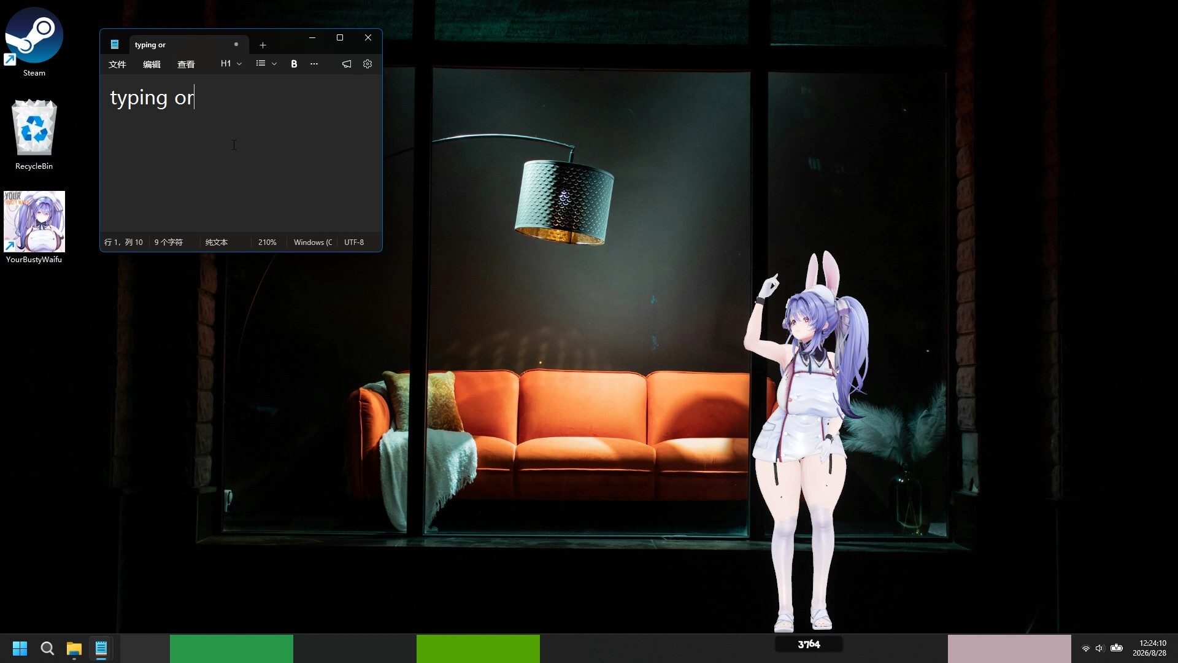This screenshot has width=1178, height=663.
Task: Open File Explorer from taskbar
Action: [x=74, y=648]
